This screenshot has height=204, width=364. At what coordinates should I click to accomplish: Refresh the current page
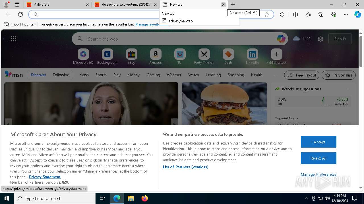[20, 14]
